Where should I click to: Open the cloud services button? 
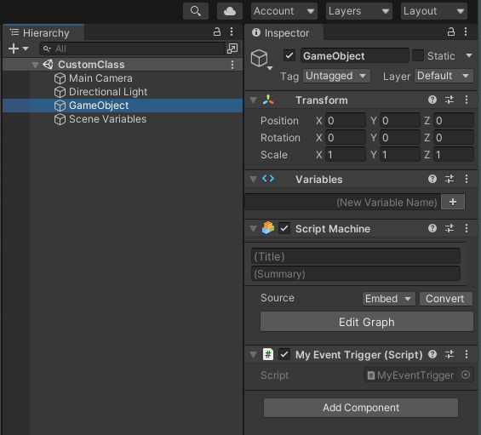230,11
